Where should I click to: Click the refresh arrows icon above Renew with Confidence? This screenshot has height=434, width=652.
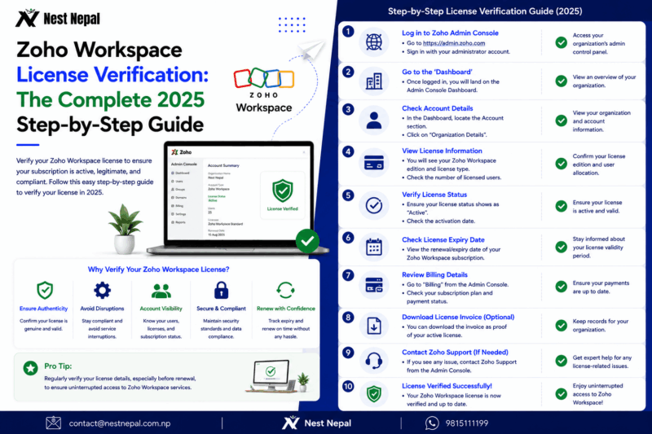[286, 291]
